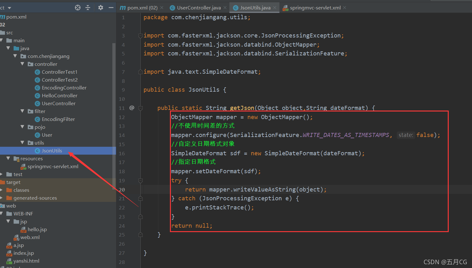Collapse the resources folder

[8, 158]
